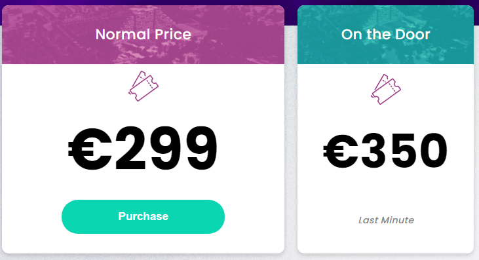
Task: Click the €299 price amount
Action: coord(143,149)
